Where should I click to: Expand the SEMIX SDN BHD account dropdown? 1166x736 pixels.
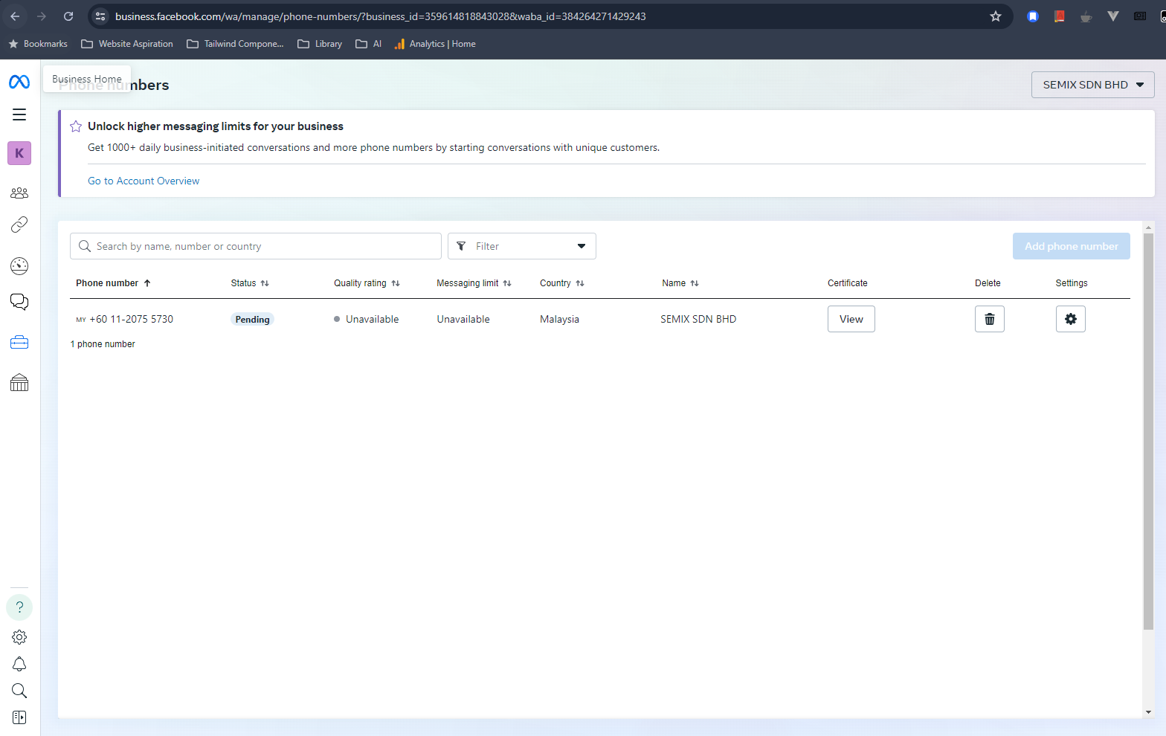(x=1092, y=85)
